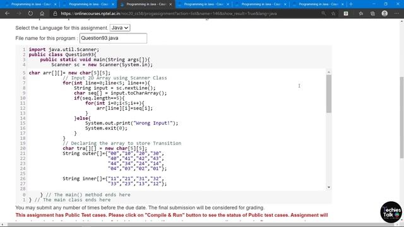Go back to the previous page
404x227 pixels.
point(7,13)
